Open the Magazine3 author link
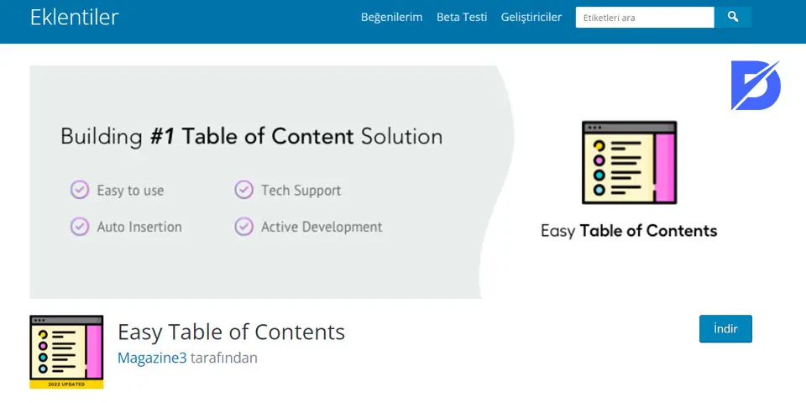Image resolution: width=806 pixels, height=403 pixels. [152, 358]
